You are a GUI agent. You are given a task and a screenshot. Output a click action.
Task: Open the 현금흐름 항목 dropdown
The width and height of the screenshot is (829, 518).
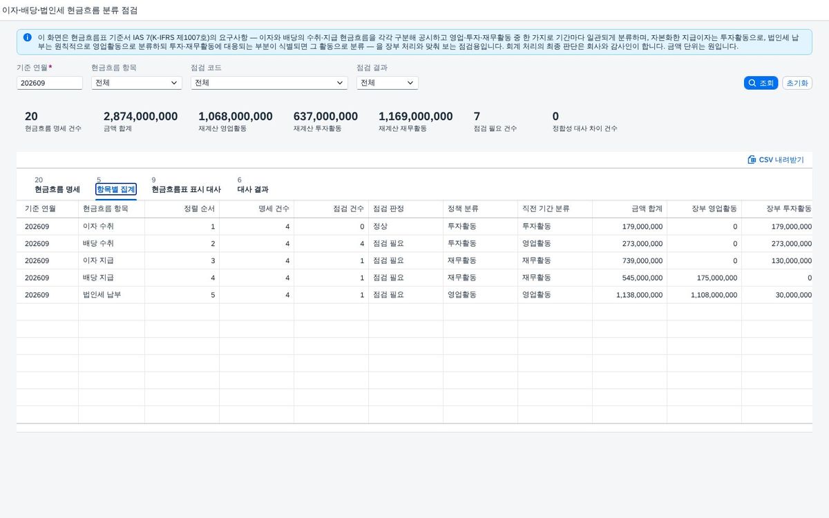tap(137, 83)
